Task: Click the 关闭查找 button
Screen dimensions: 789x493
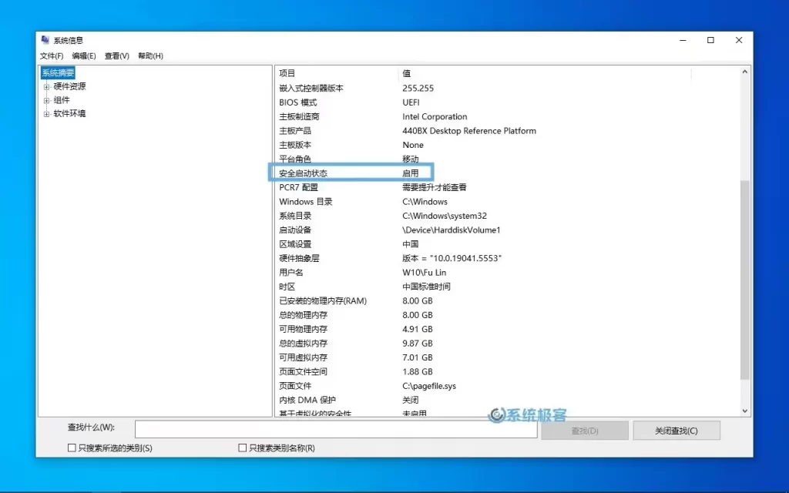Action: (677, 430)
